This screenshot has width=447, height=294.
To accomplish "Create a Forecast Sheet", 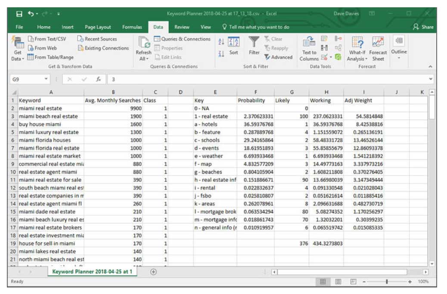I will coord(378,49).
